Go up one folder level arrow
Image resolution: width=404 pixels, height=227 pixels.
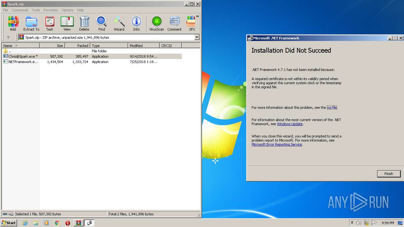[x=8, y=37]
